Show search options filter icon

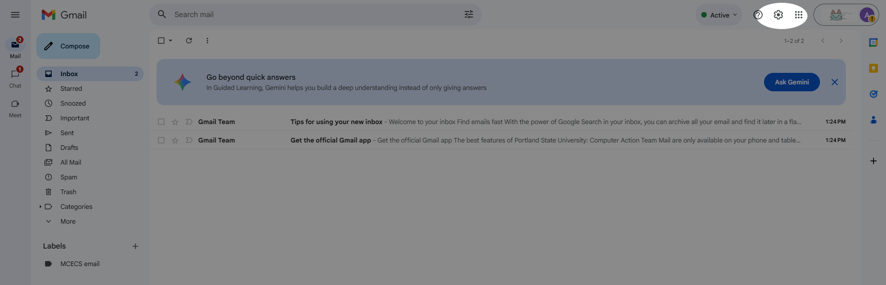click(469, 15)
